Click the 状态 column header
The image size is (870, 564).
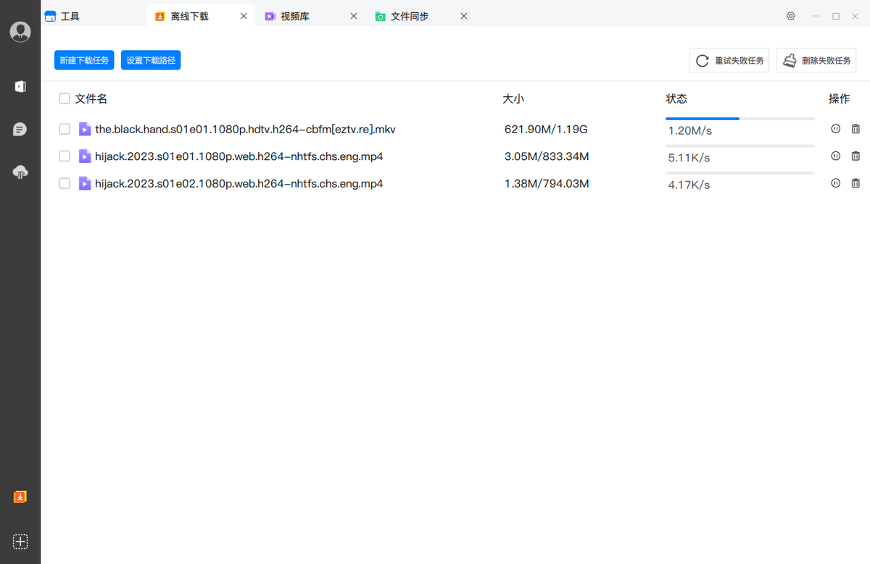pyautogui.click(x=676, y=98)
